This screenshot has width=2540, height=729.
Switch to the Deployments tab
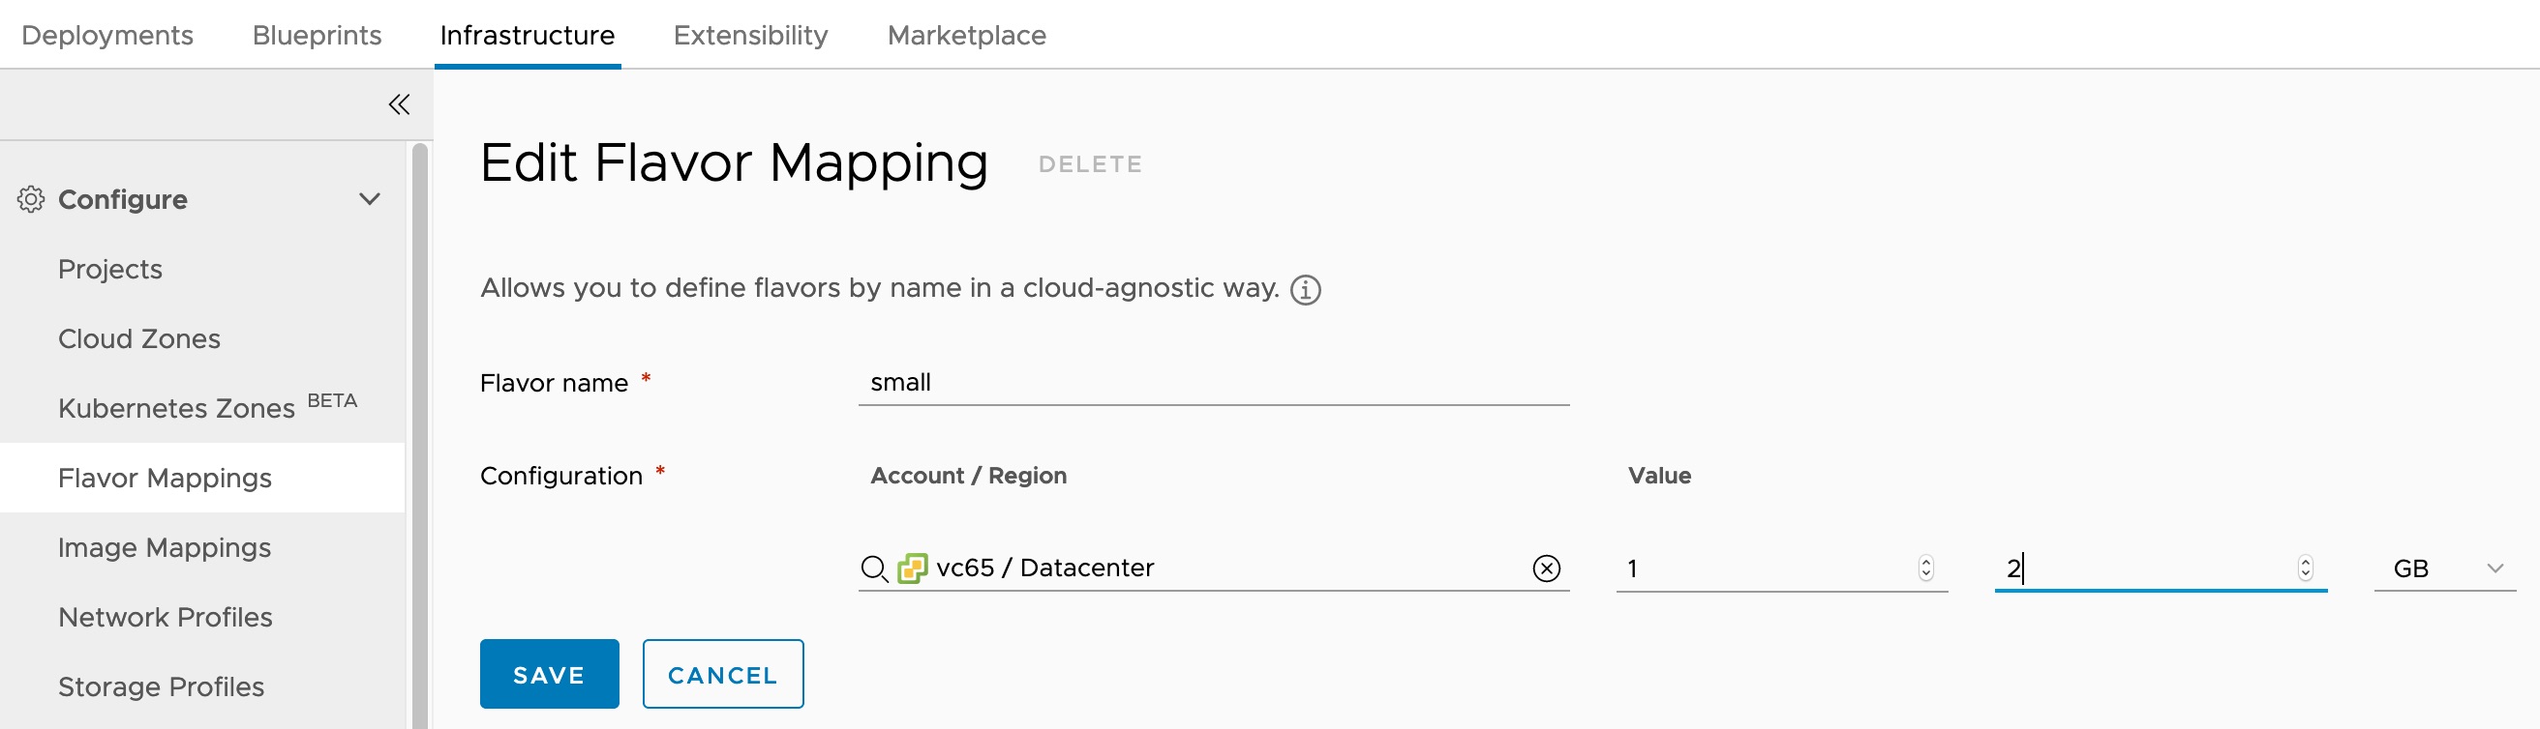[x=106, y=35]
